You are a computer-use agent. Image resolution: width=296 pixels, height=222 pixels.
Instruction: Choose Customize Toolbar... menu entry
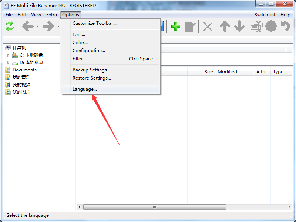click(x=94, y=23)
